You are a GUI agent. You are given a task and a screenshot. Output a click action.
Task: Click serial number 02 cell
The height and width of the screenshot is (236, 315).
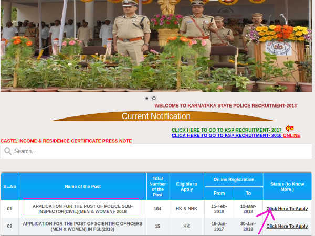click(9, 226)
